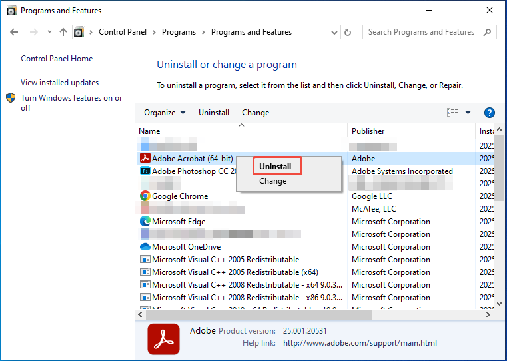This screenshot has width=507, height=361.
Task: Click the horizontal scrollbar thumb
Action: [259, 314]
